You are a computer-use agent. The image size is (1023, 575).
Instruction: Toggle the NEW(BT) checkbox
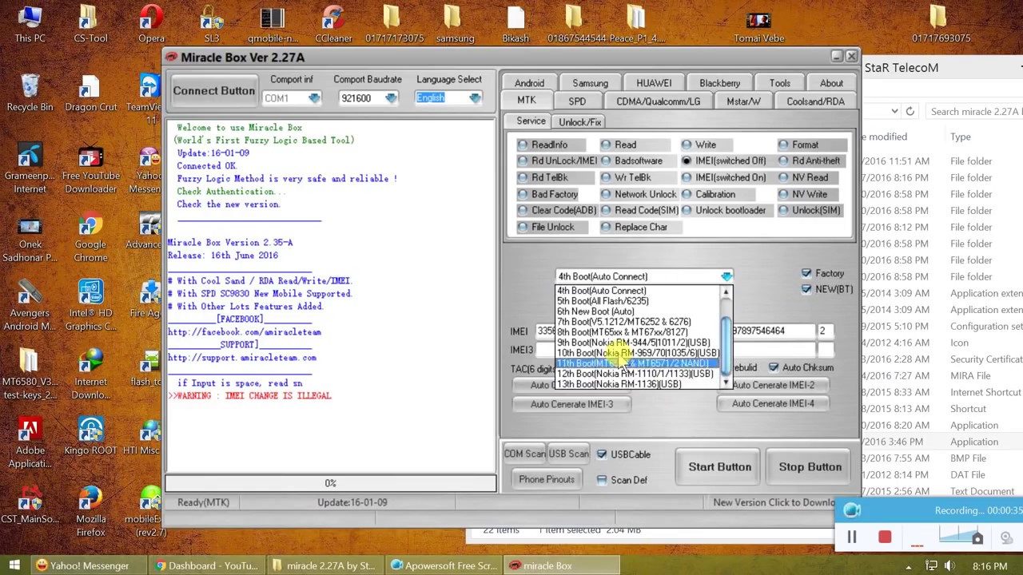tap(806, 289)
